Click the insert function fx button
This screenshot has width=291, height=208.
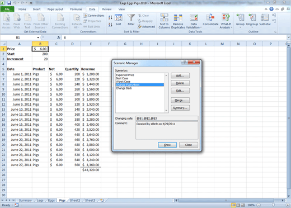[59, 37]
